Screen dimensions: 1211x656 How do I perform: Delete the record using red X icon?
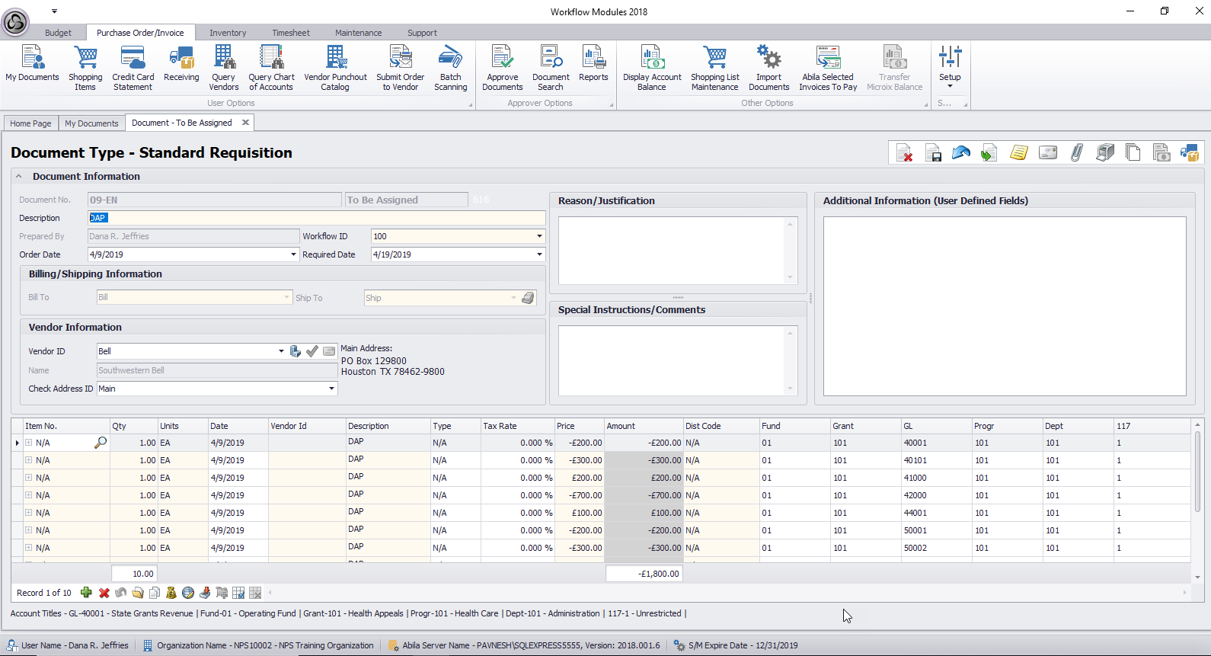104,593
